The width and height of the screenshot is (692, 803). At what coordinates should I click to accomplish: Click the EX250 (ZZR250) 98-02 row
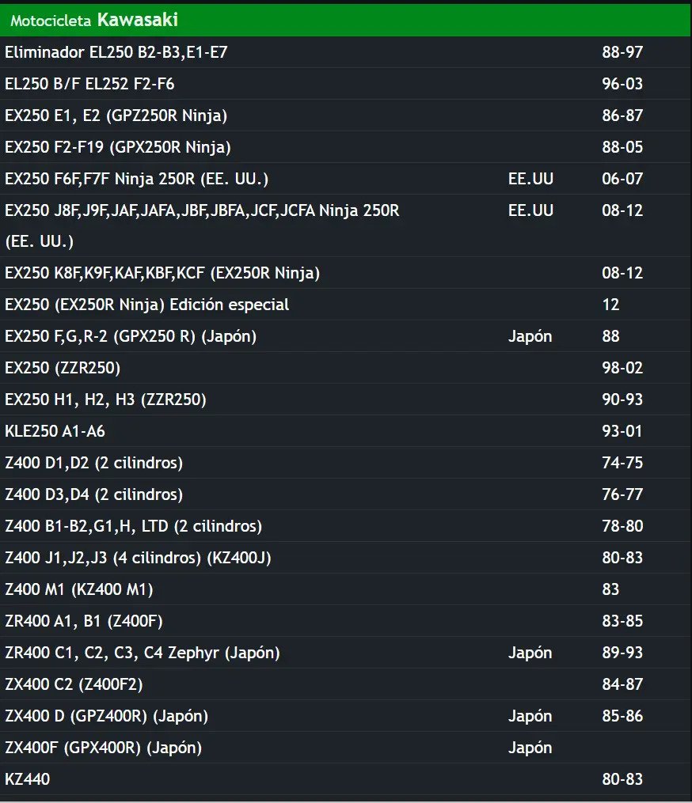[345, 368]
